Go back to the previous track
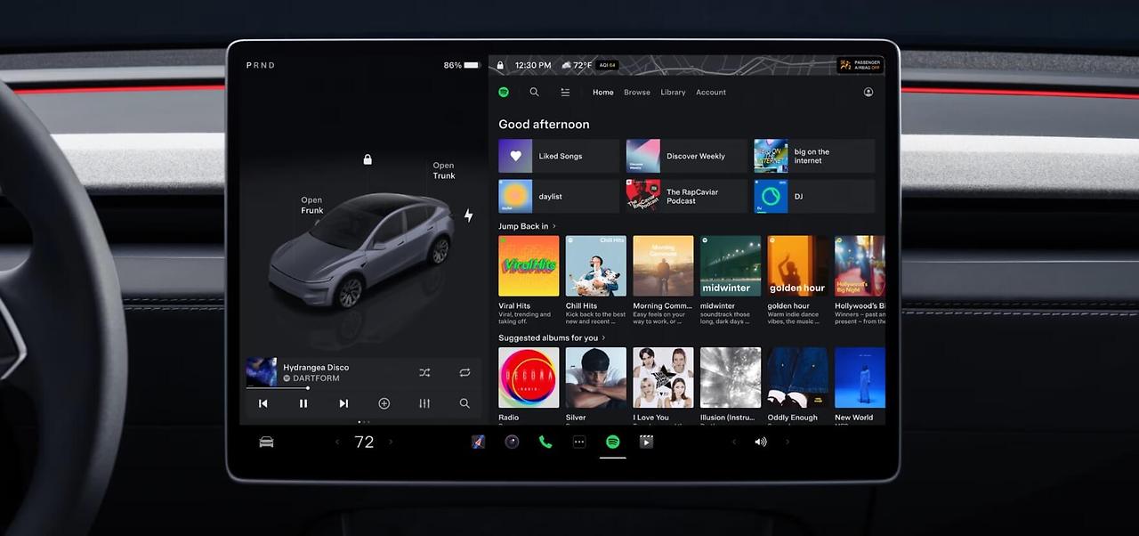 point(263,403)
